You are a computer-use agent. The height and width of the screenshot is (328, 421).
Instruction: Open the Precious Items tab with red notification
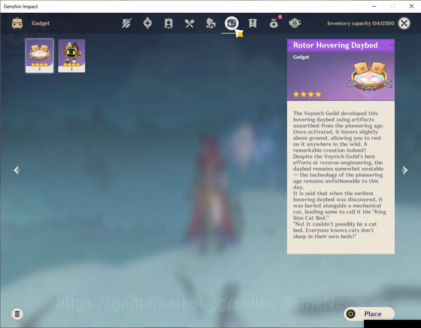[274, 23]
